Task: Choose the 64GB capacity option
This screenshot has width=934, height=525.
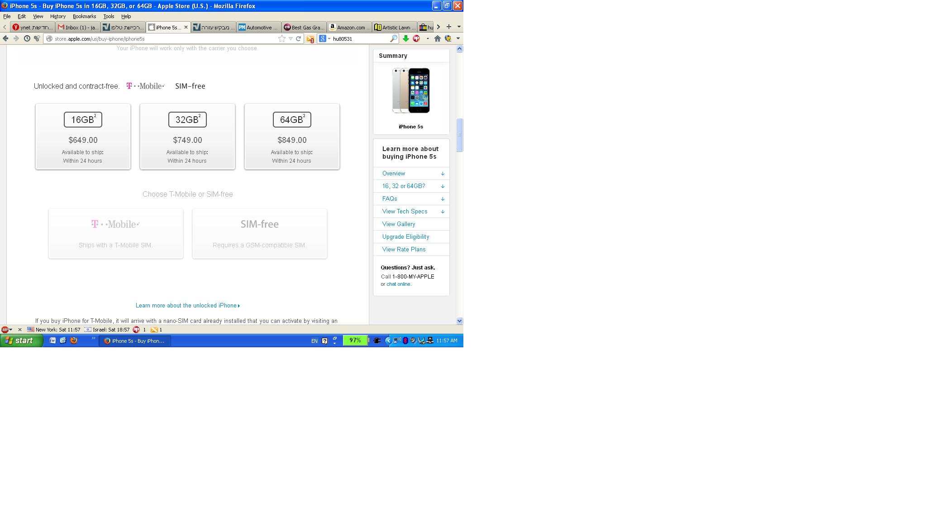Action: point(292,137)
